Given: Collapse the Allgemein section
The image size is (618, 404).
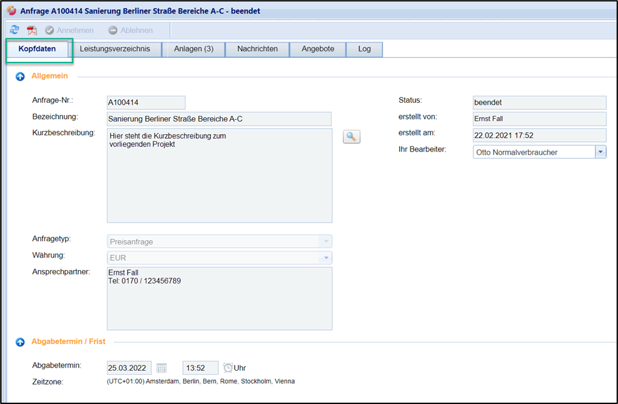Looking at the screenshot, I should (x=20, y=76).
